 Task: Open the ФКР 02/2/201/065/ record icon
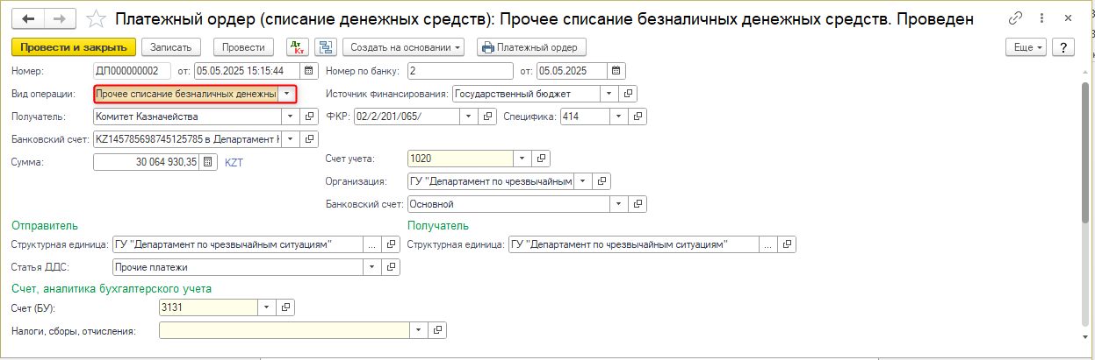488,116
